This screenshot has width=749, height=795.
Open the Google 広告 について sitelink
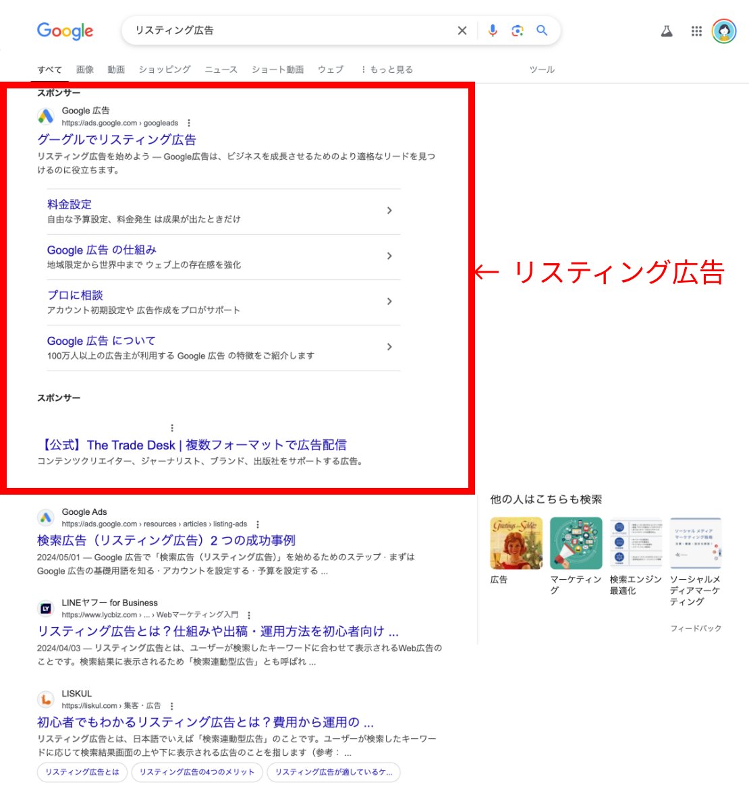[101, 341]
